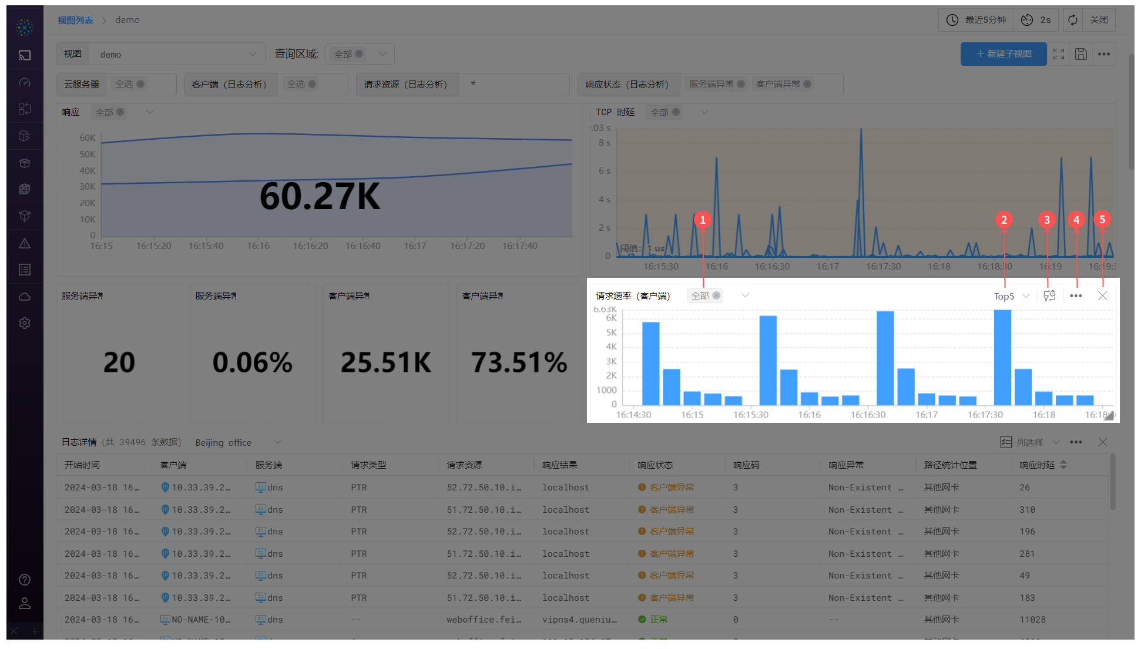1141x649 pixels.
Task: Click the cloud icon in sidebar
Action: [25, 297]
